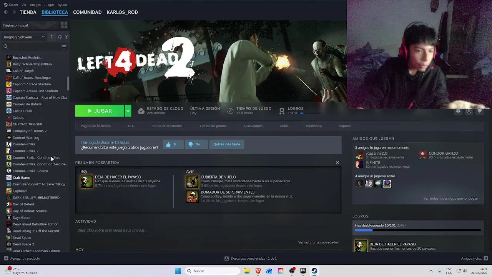Open Cubierta de vuelo achievement icon
Screen dimensions: 492x277
(x=192, y=182)
